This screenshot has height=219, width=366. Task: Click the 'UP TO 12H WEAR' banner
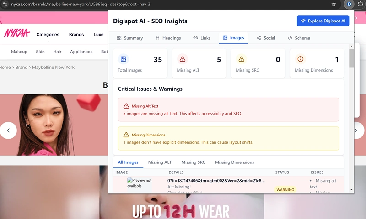coord(181,211)
